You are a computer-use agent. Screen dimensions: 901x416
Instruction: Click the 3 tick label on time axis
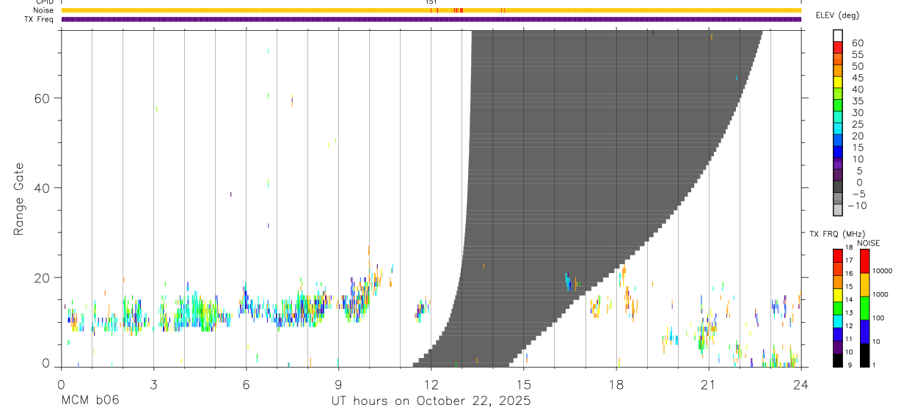click(x=153, y=384)
